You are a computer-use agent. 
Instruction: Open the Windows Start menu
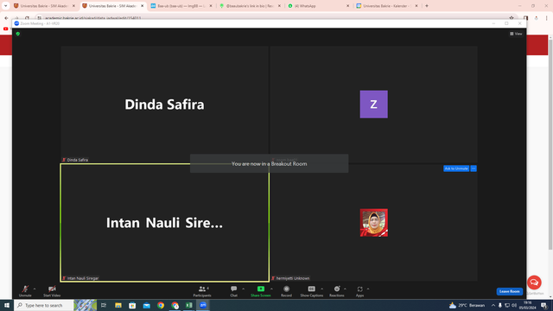click(x=7, y=305)
